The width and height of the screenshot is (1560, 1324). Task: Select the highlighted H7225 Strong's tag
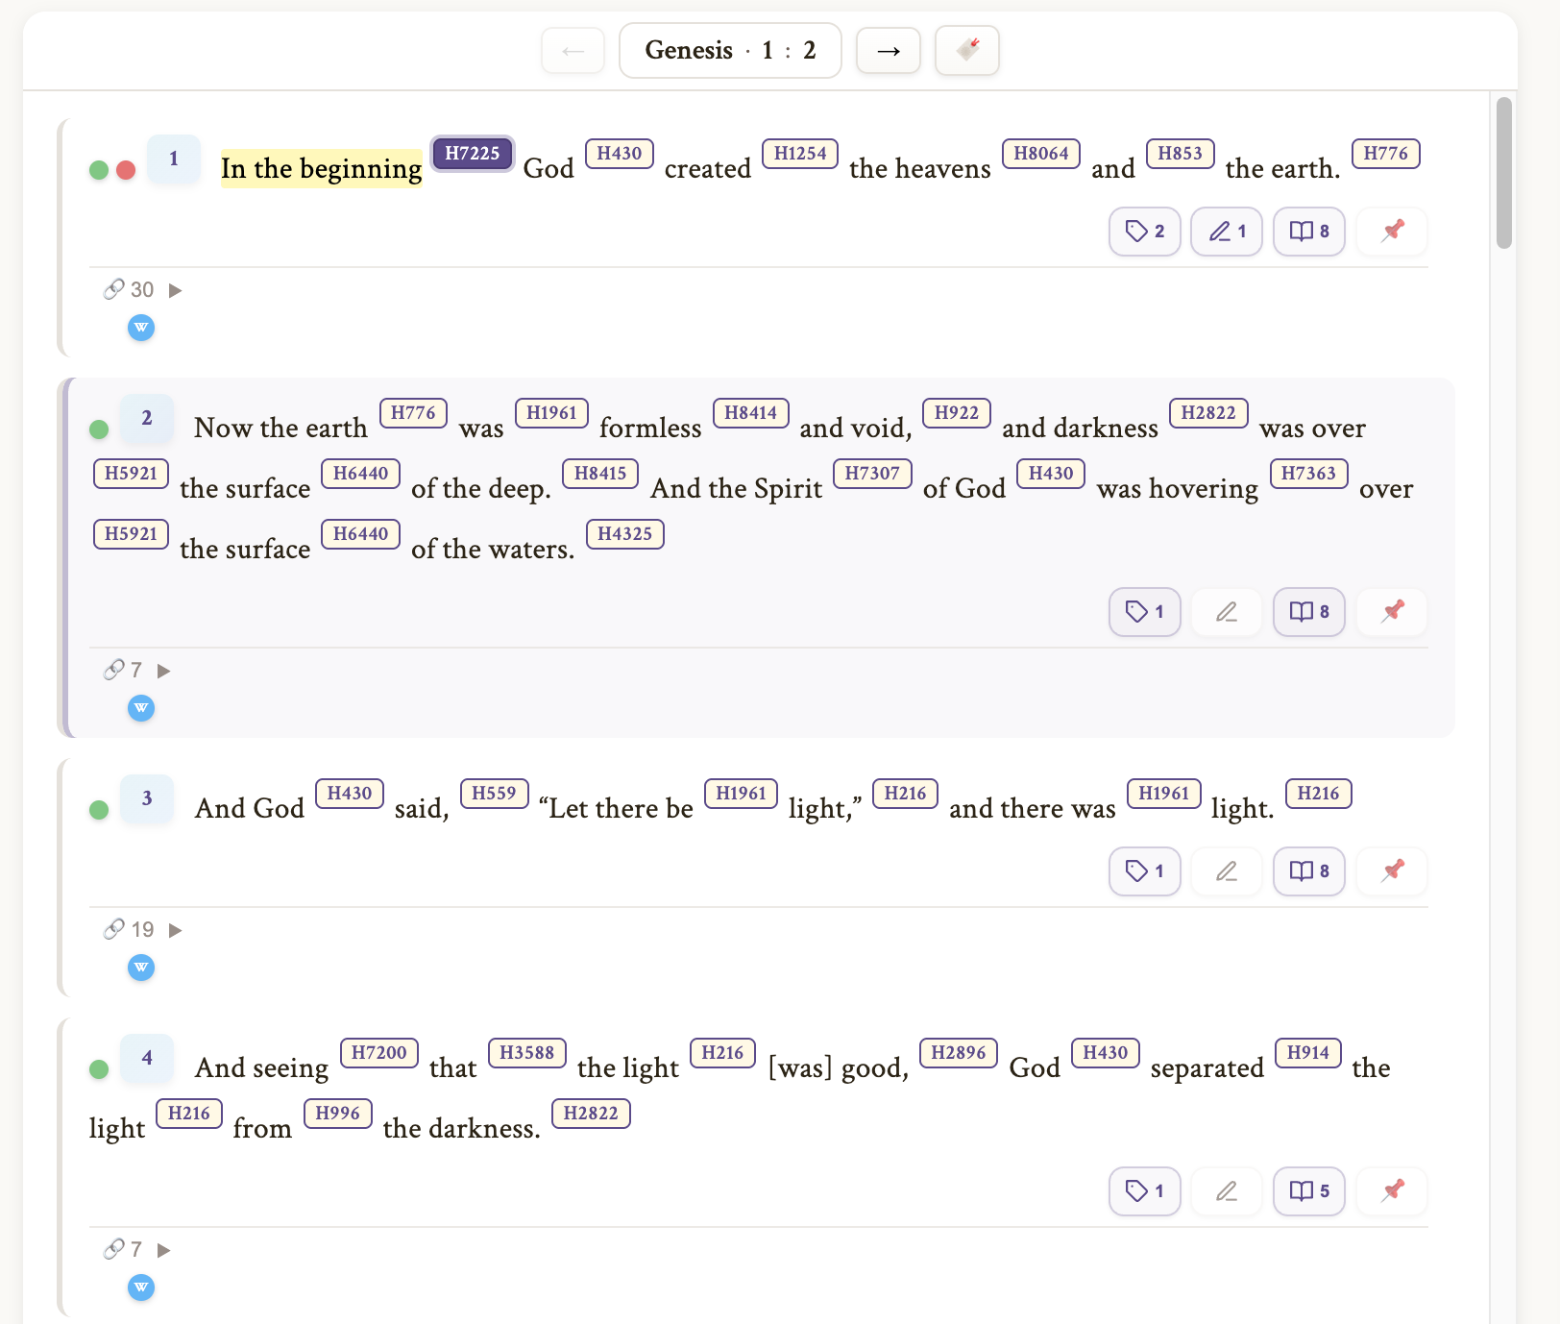pyautogui.click(x=472, y=154)
